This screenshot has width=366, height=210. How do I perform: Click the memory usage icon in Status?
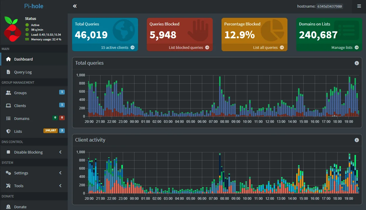pos(27,39)
